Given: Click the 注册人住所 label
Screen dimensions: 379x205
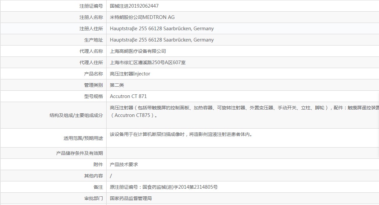Looking at the screenshot, I should pos(91,29).
